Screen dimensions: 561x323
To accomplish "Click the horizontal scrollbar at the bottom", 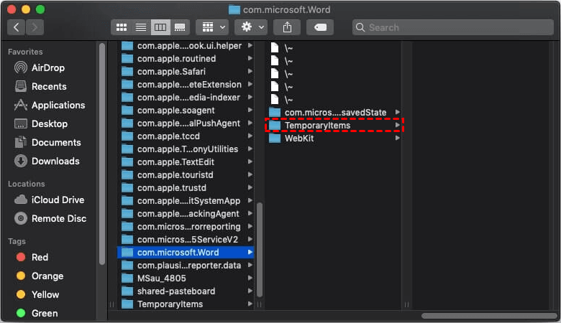I will 489,316.
